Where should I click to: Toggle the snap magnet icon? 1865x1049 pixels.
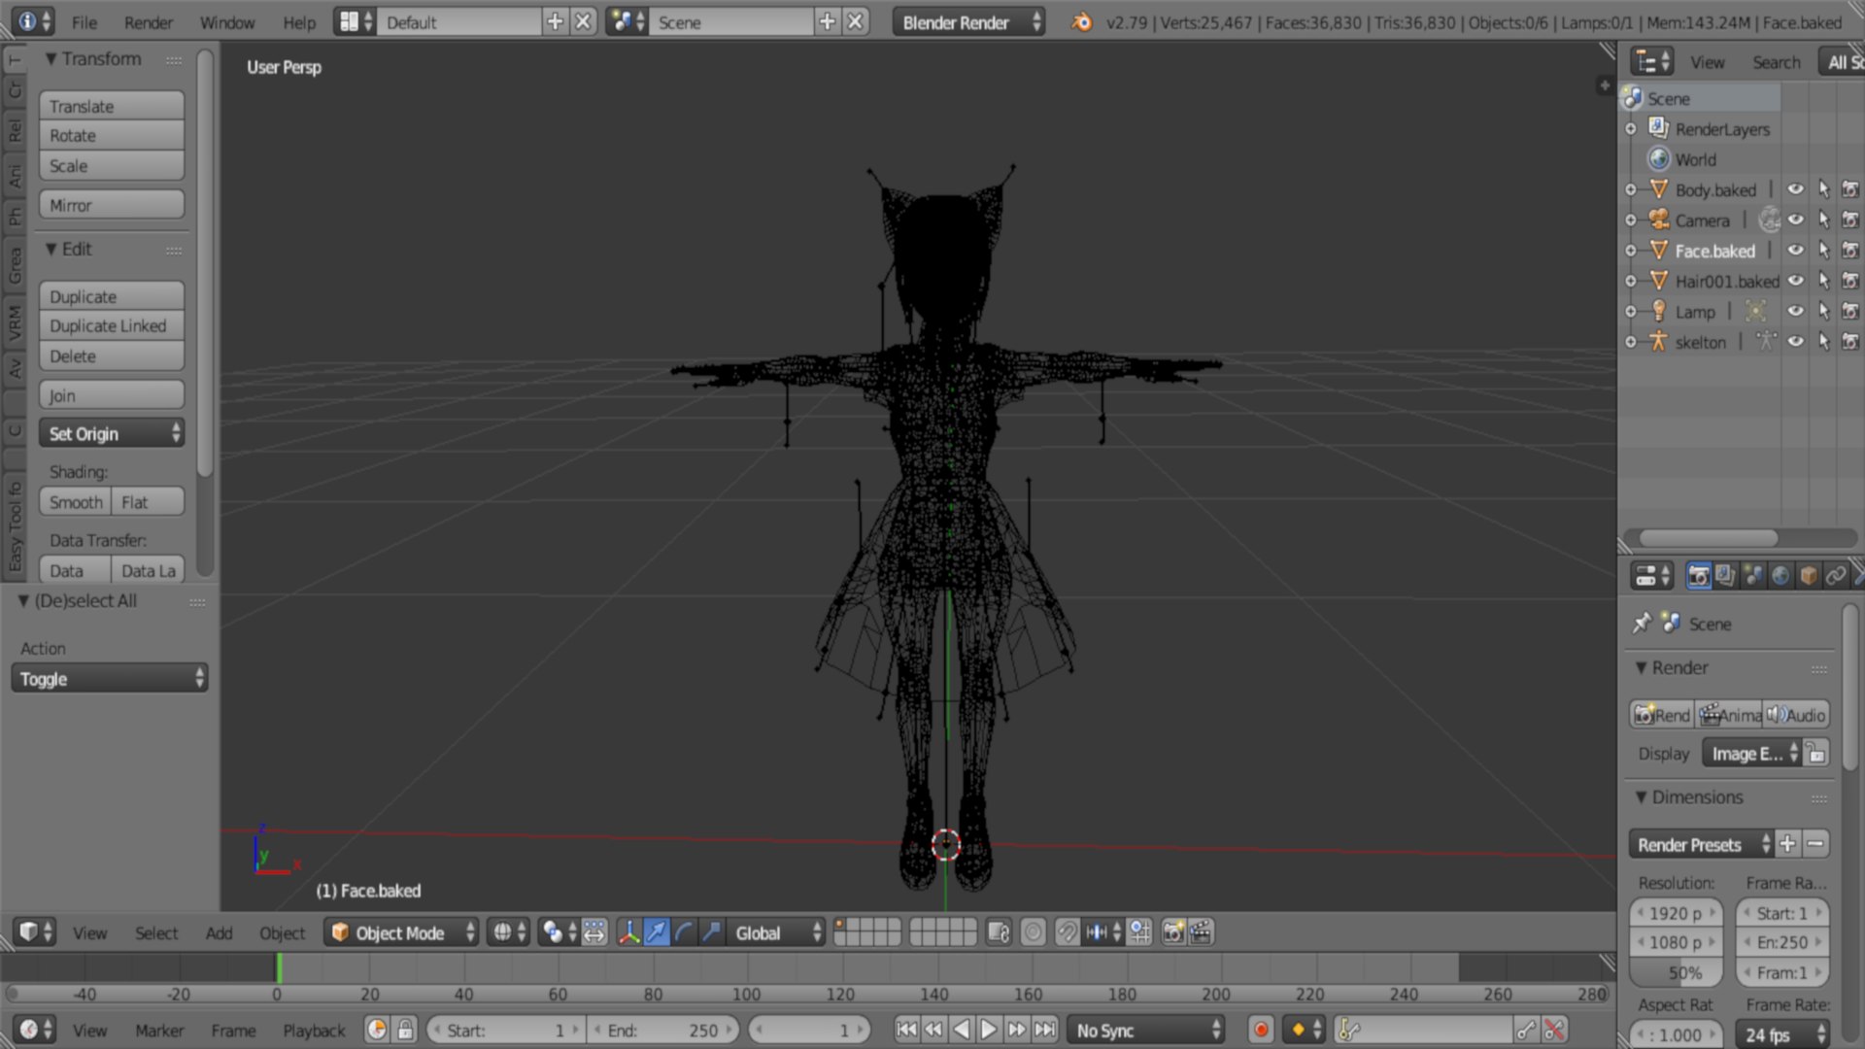1067,932
